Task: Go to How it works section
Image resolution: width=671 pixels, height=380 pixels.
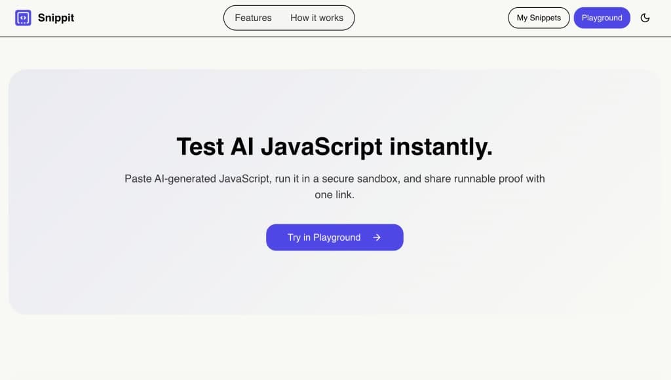Action: [x=316, y=18]
